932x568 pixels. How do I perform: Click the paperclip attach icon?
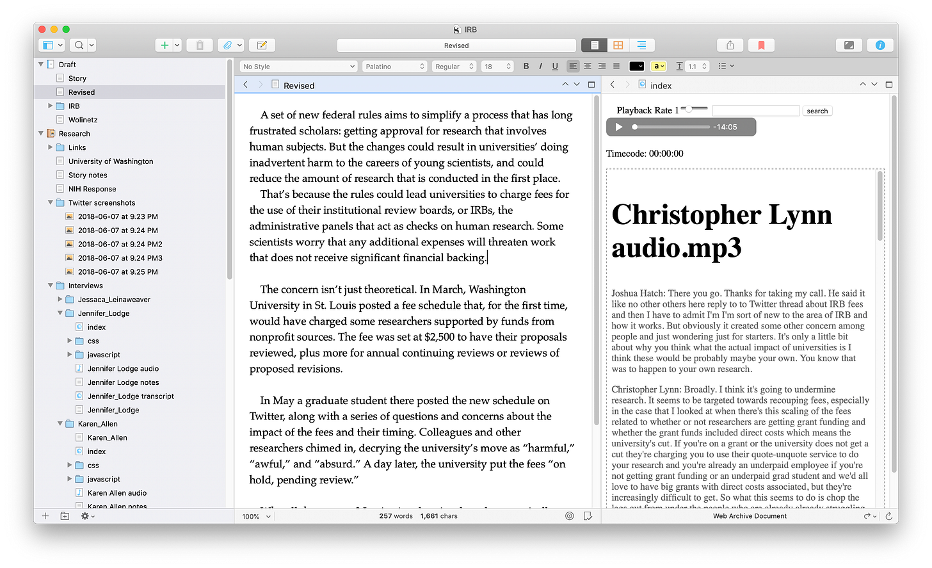pos(227,45)
